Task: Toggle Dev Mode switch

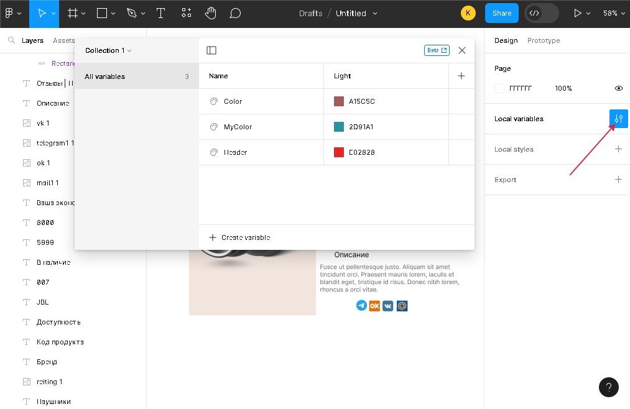Action: tap(541, 13)
